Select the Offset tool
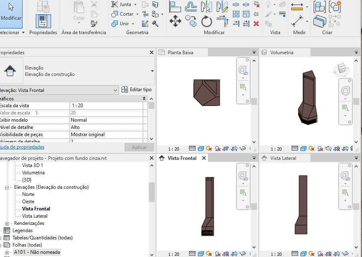The image size is (362, 257). (191, 6)
